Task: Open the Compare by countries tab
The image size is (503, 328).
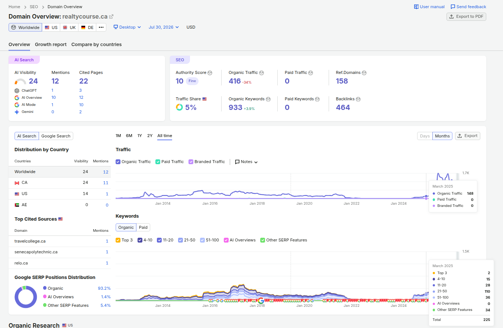Action: coord(96,44)
